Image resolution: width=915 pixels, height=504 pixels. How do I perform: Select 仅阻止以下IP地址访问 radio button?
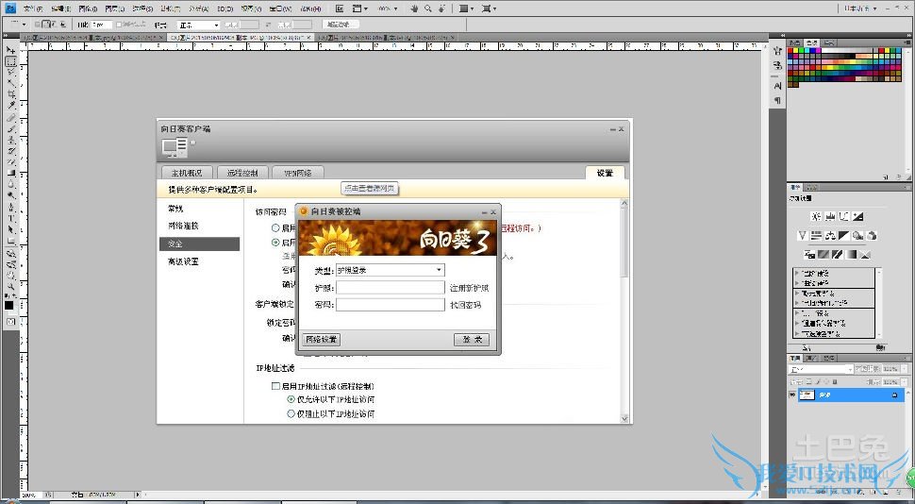pos(291,413)
